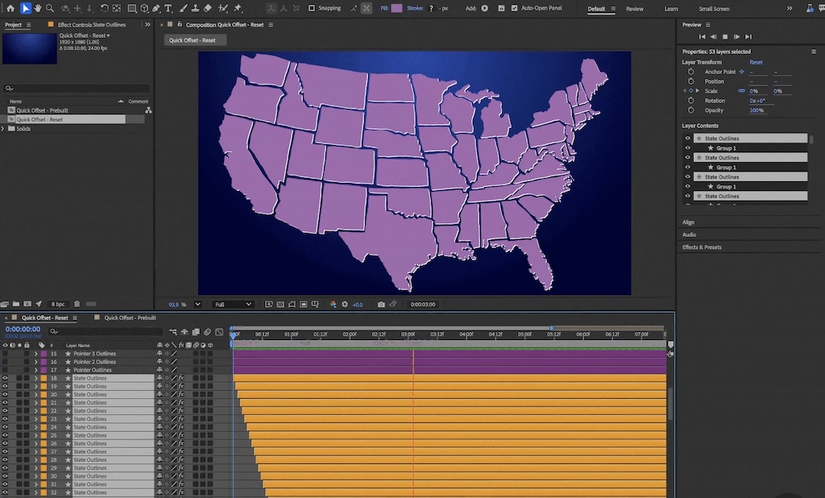Uncheck the Auto-Open Panel checkbox
Image resolution: width=825 pixels, height=498 pixels.
coord(515,8)
